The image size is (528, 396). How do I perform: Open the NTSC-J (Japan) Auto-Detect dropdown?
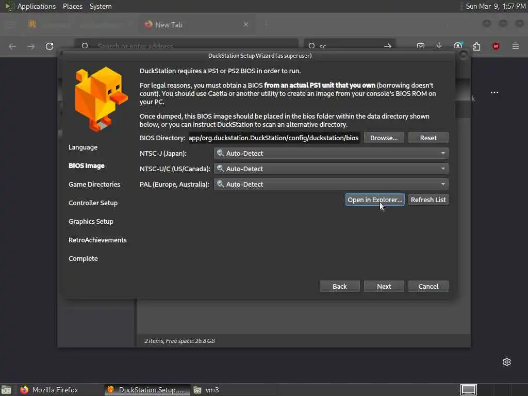[x=331, y=153]
